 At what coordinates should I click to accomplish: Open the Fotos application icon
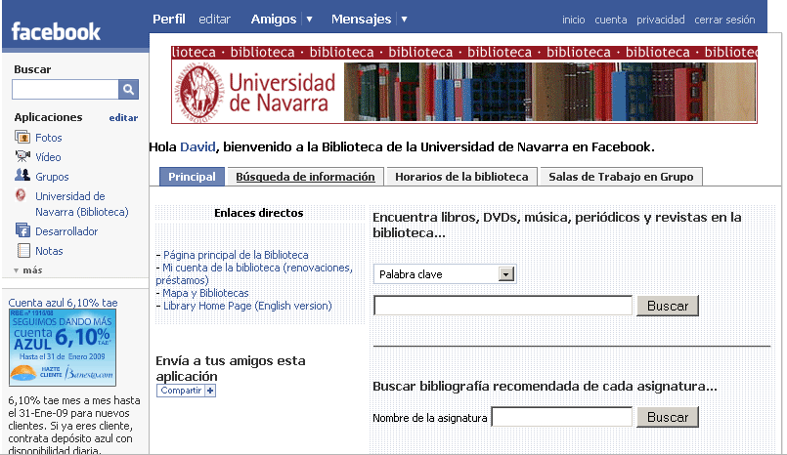(22, 137)
